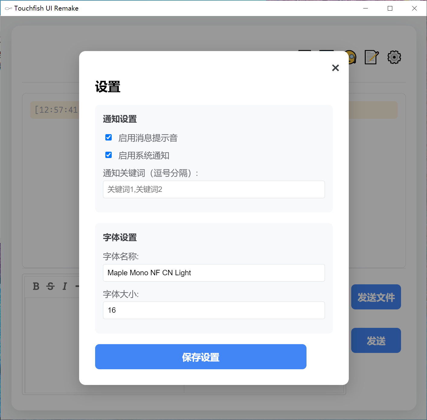Maximize the Touchfish UI Remake window
Image resolution: width=427 pixels, height=420 pixels.
pos(390,8)
